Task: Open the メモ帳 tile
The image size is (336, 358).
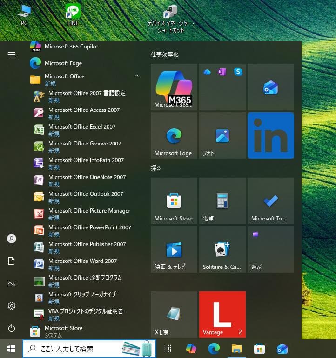Action: point(174,315)
